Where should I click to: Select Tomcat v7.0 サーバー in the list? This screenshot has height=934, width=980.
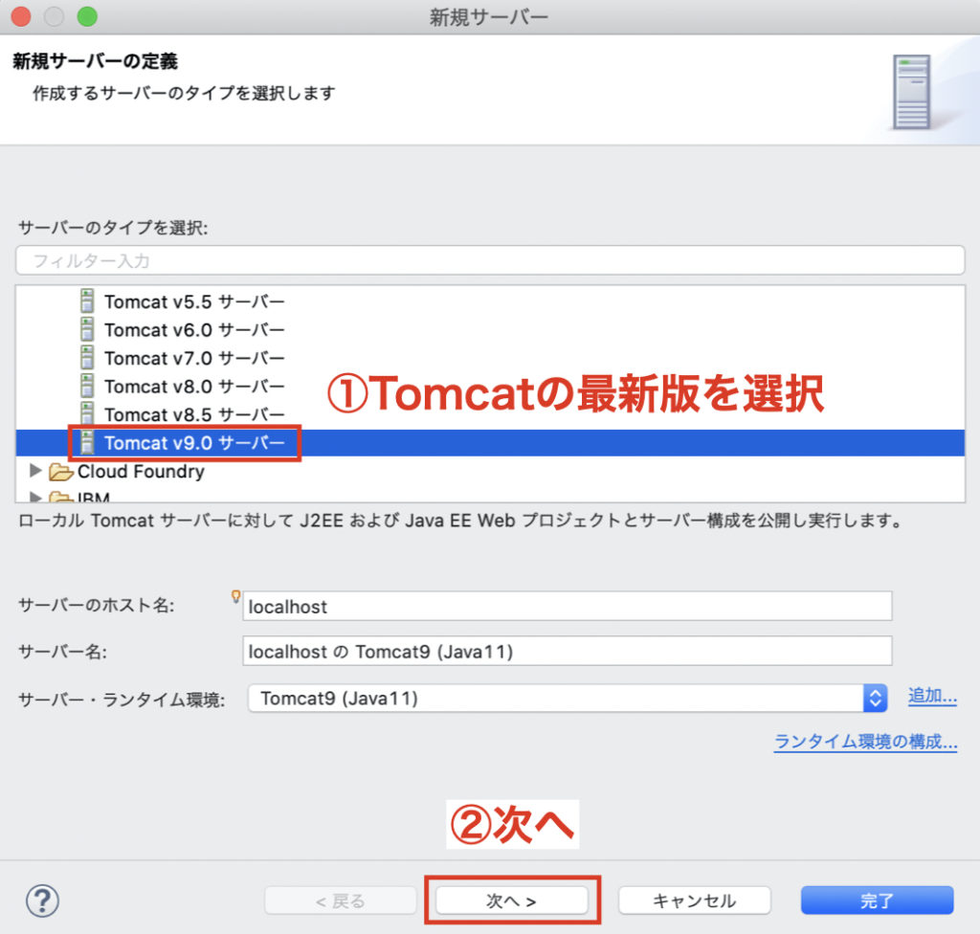(x=194, y=358)
